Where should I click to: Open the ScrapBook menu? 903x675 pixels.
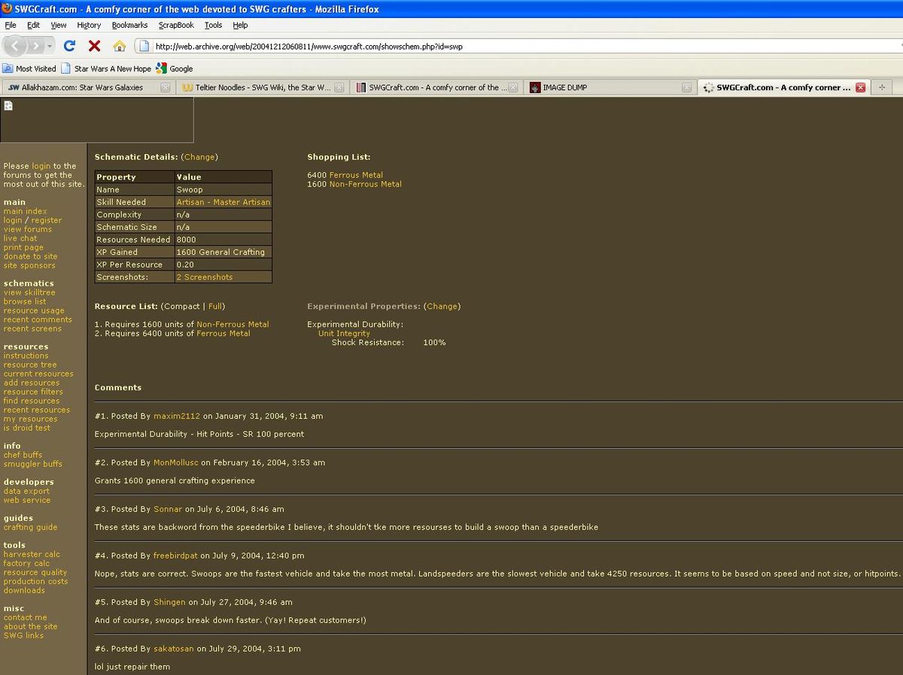[x=176, y=25]
